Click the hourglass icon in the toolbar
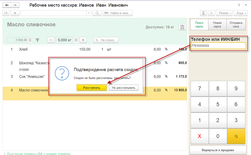The image size is (251, 155). pos(203,13)
